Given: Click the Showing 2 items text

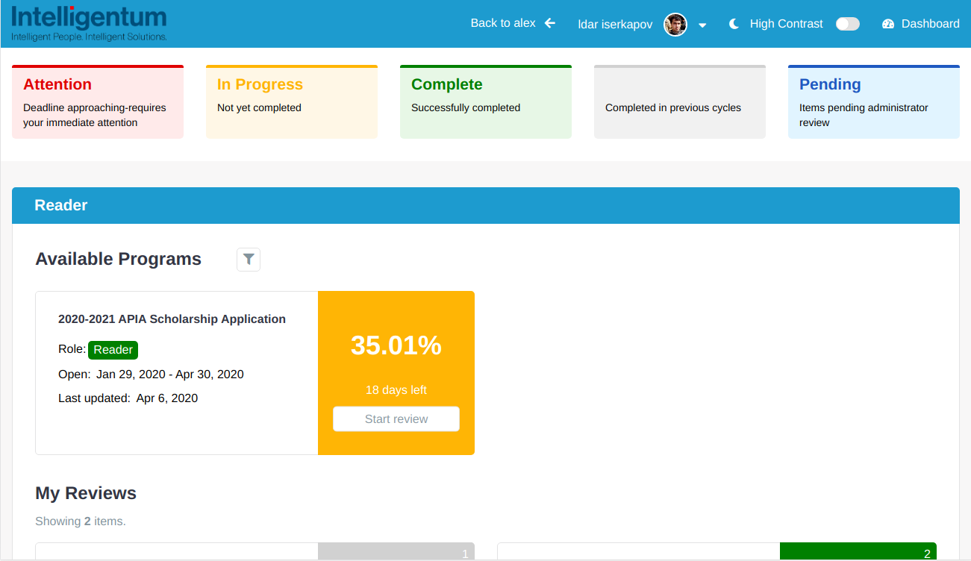Looking at the screenshot, I should [x=81, y=521].
